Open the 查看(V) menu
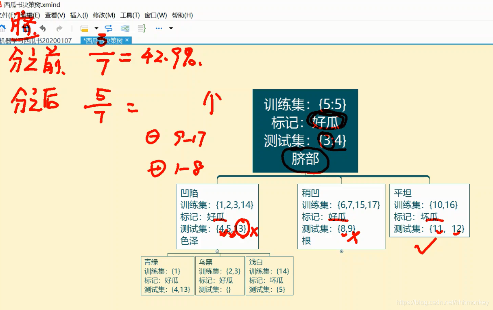493x310 pixels. coord(55,15)
